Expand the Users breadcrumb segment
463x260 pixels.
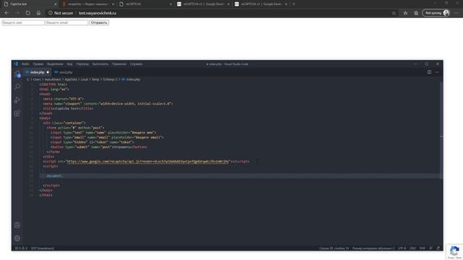(x=37, y=79)
